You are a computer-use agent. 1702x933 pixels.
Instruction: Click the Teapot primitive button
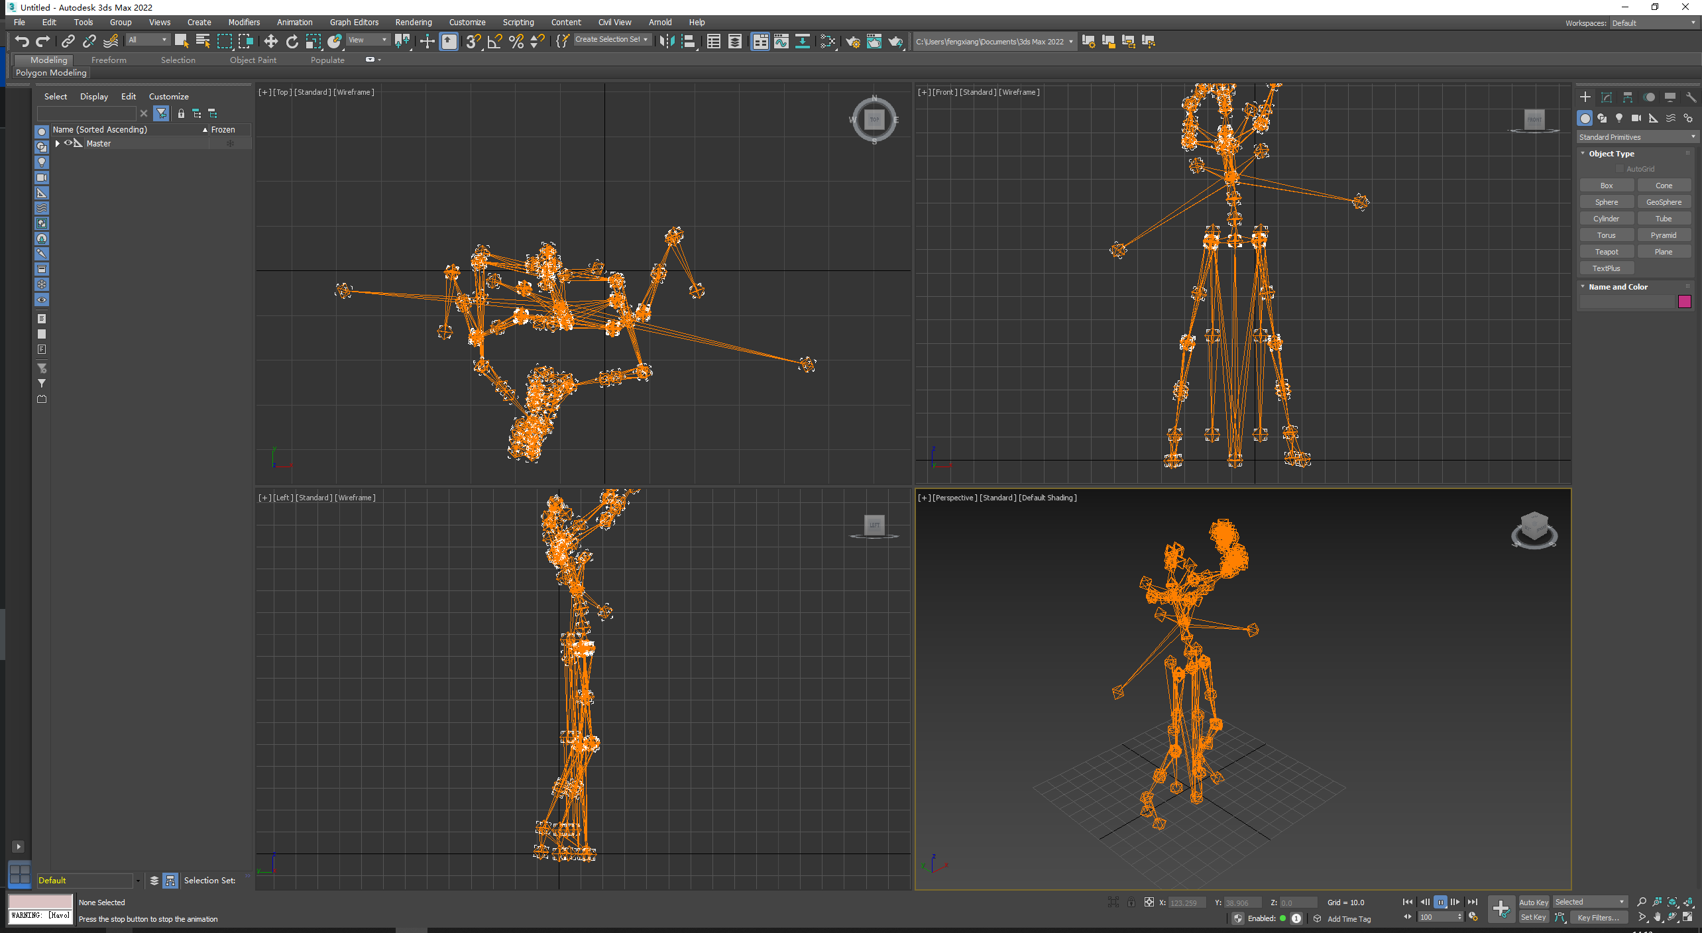1606,252
